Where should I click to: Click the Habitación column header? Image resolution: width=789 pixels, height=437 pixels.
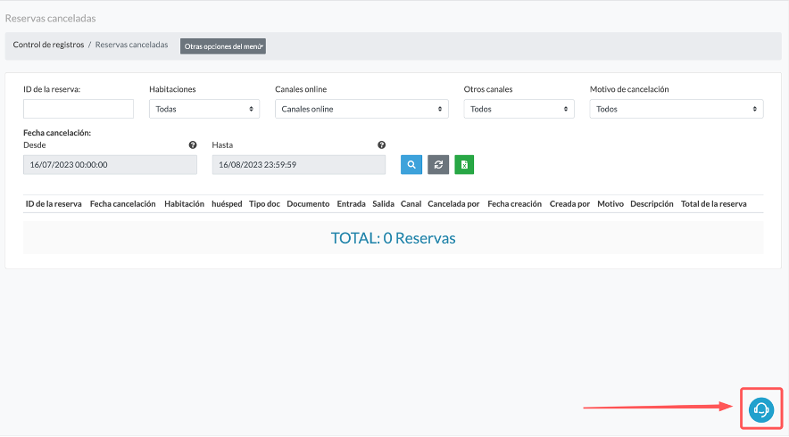pos(184,204)
